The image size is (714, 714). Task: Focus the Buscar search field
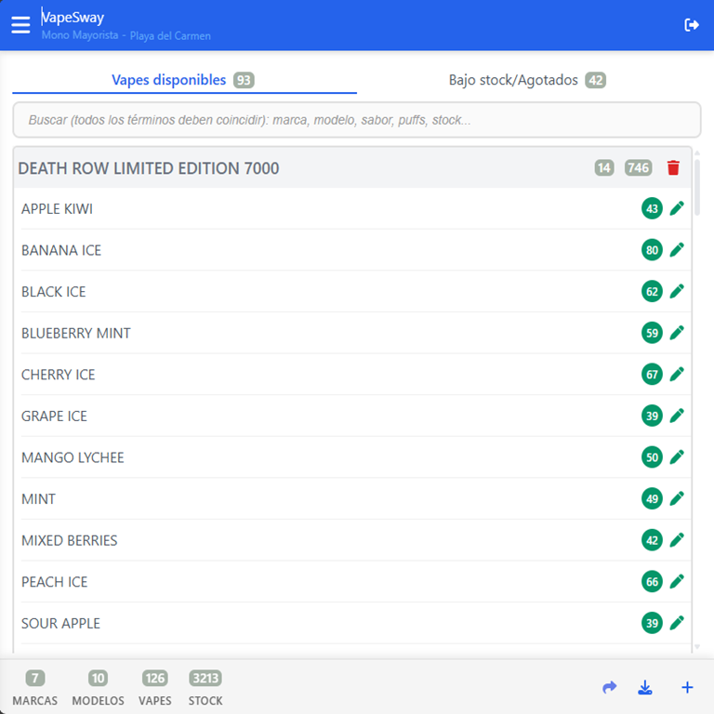pyautogui.click(x=356, y=120)
